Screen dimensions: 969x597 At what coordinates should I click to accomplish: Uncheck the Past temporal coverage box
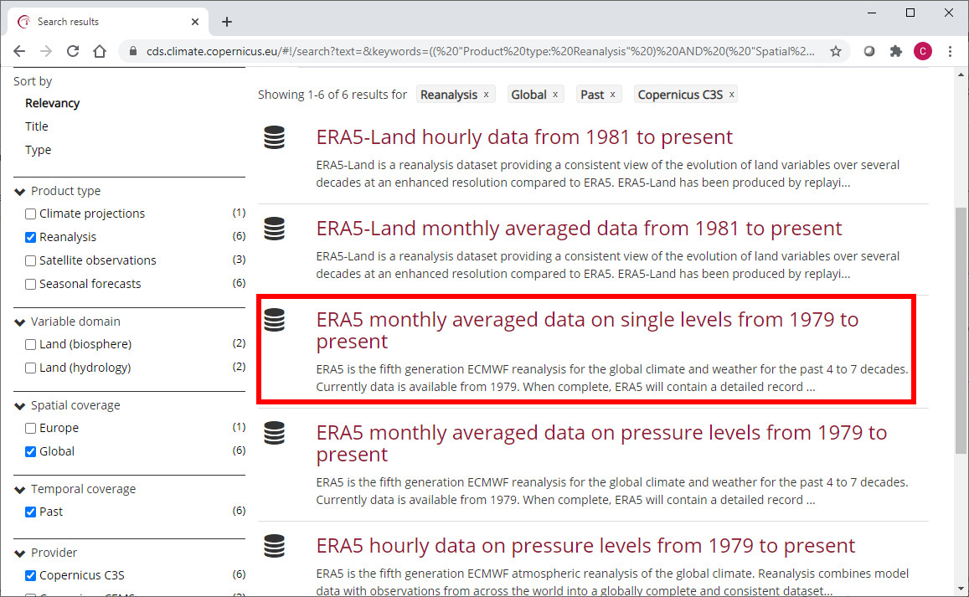30,512
